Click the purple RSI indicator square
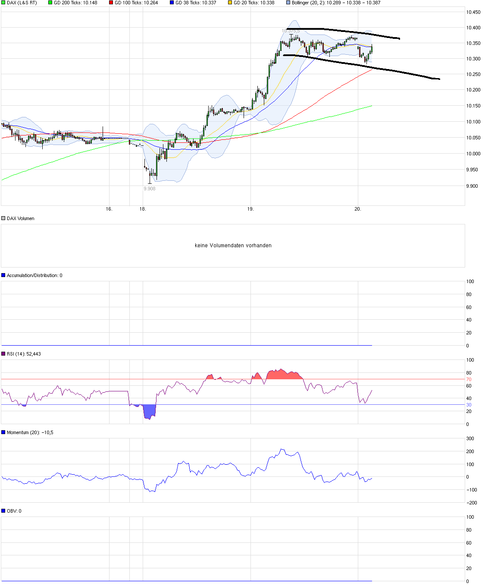Screen dimensions: 485x586 point(3,353)
